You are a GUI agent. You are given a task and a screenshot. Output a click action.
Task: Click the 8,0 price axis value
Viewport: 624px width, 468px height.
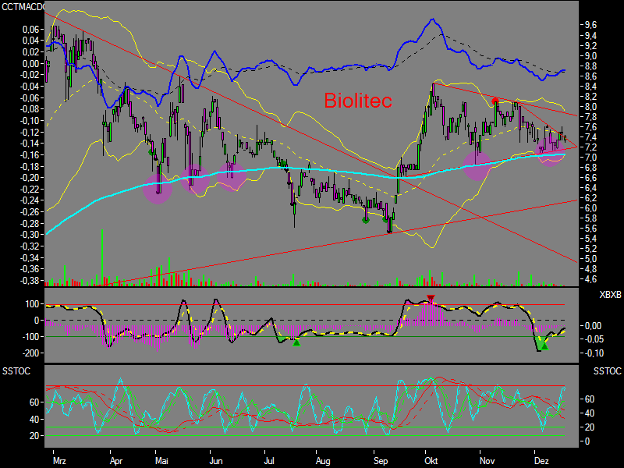591,106
